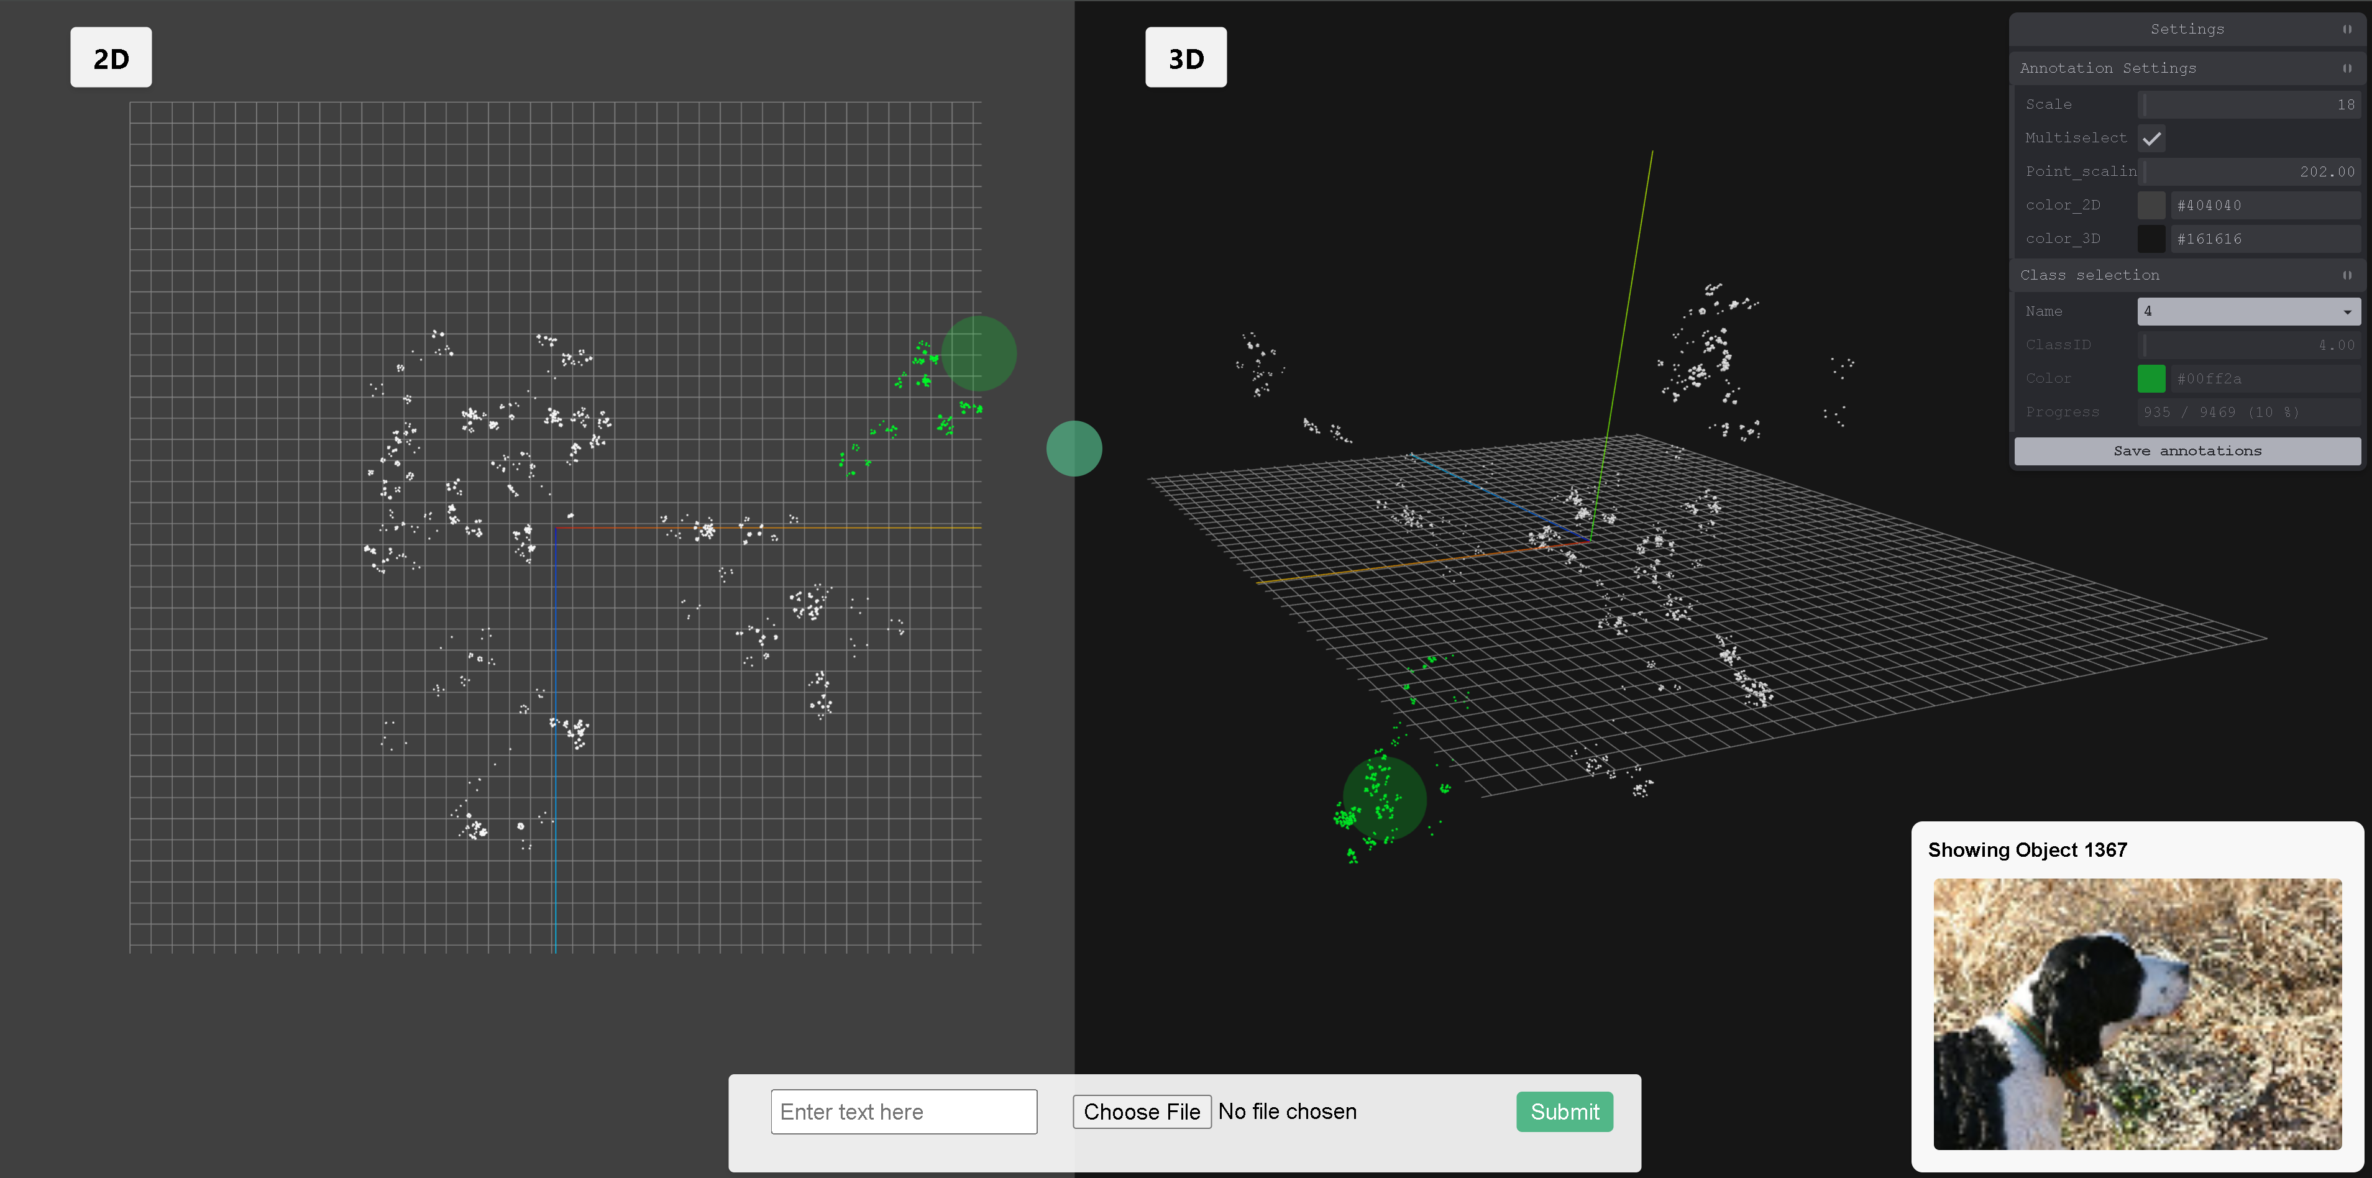Viewport: 2372px width, 1178px height.
Task: Click the divider handle circle between views
Action: coord(1074,448)
